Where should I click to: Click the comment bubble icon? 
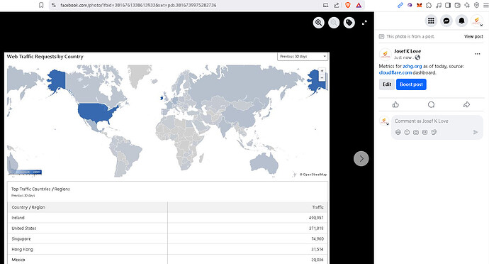coord(431,104)
